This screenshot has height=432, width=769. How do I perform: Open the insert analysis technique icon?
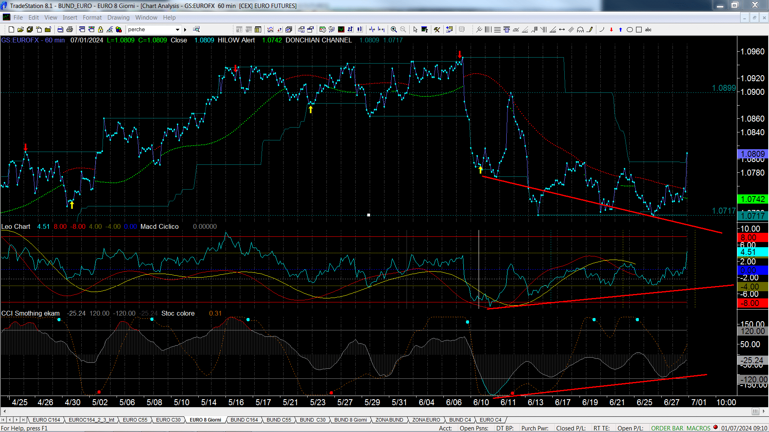(270, 30)
